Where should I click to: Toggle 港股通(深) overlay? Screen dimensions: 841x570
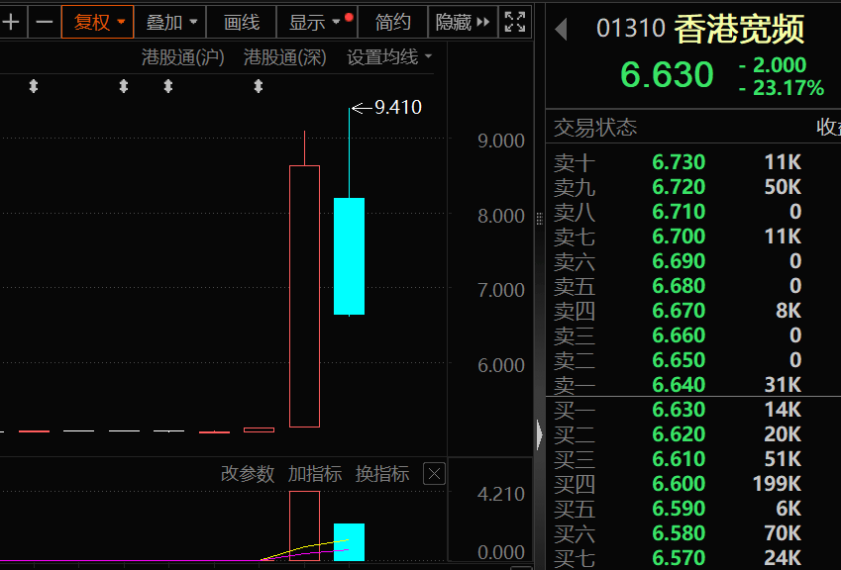point(285,57)
